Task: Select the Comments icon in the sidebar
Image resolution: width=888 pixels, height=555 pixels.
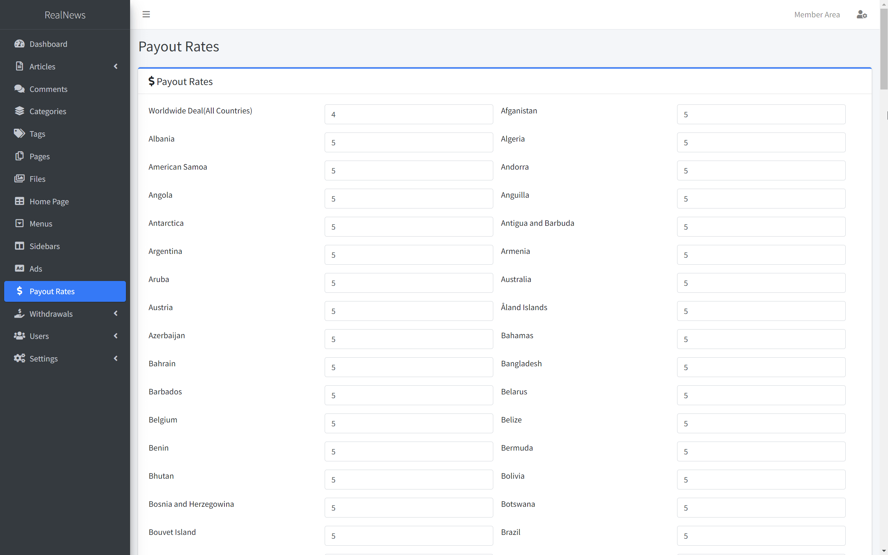Action: tap(19, 89)
